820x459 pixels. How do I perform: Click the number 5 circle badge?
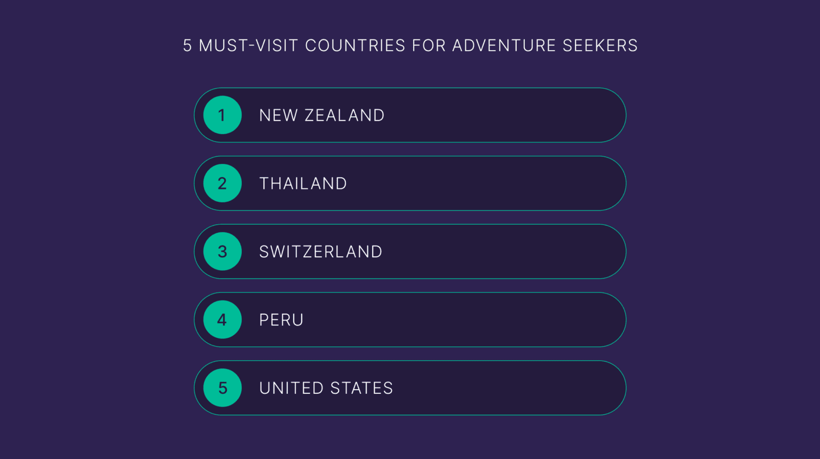tap(223, 388)
